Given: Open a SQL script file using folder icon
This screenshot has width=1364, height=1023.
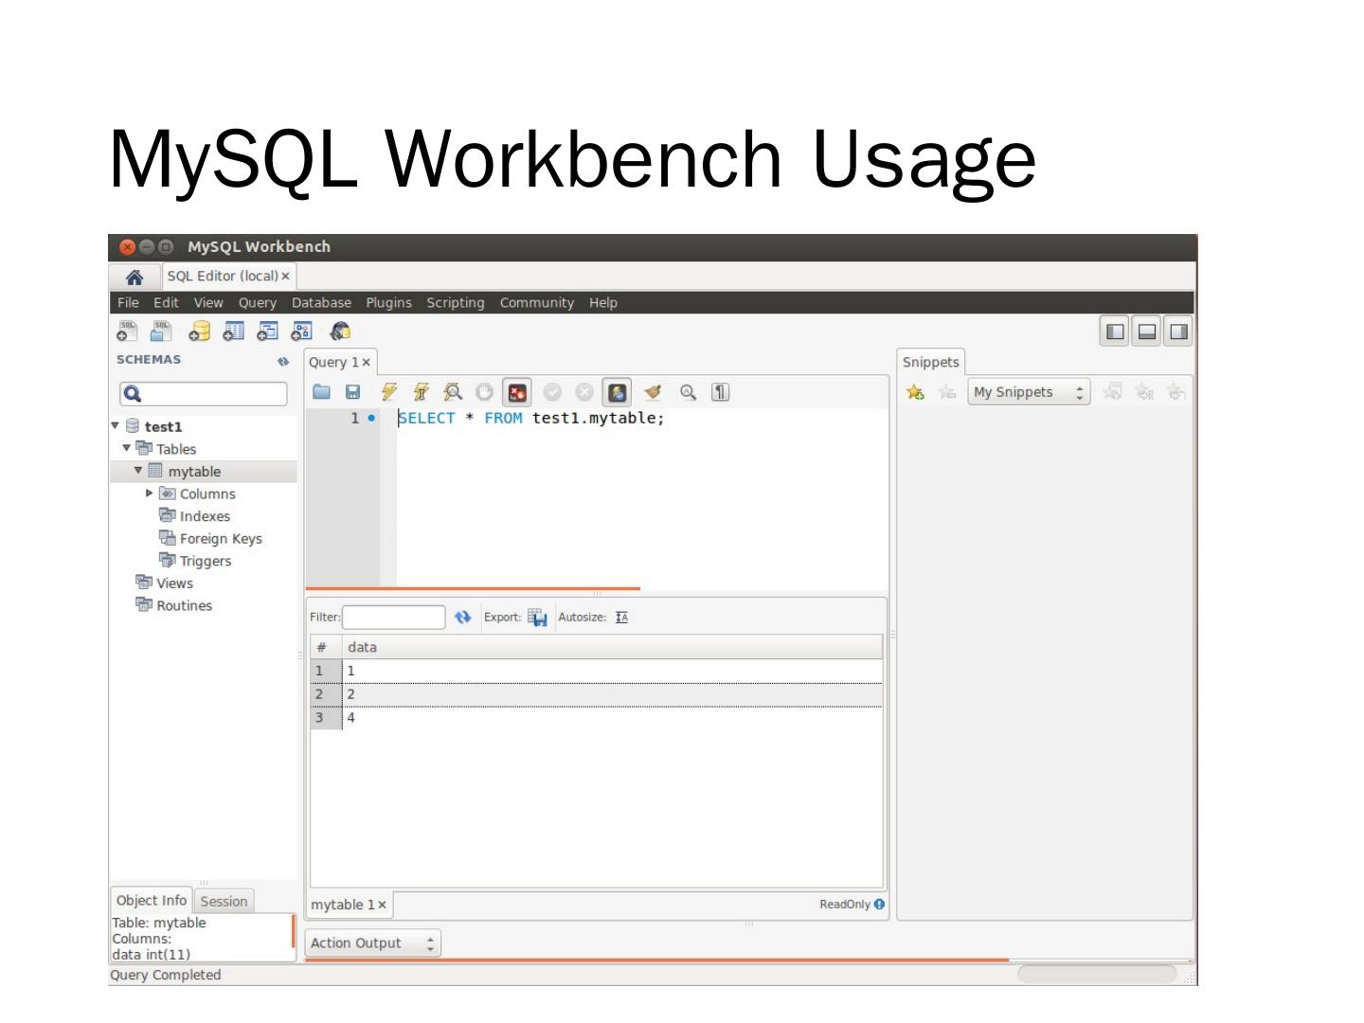Looking at the screenshot, I should (x=322, y=392).
